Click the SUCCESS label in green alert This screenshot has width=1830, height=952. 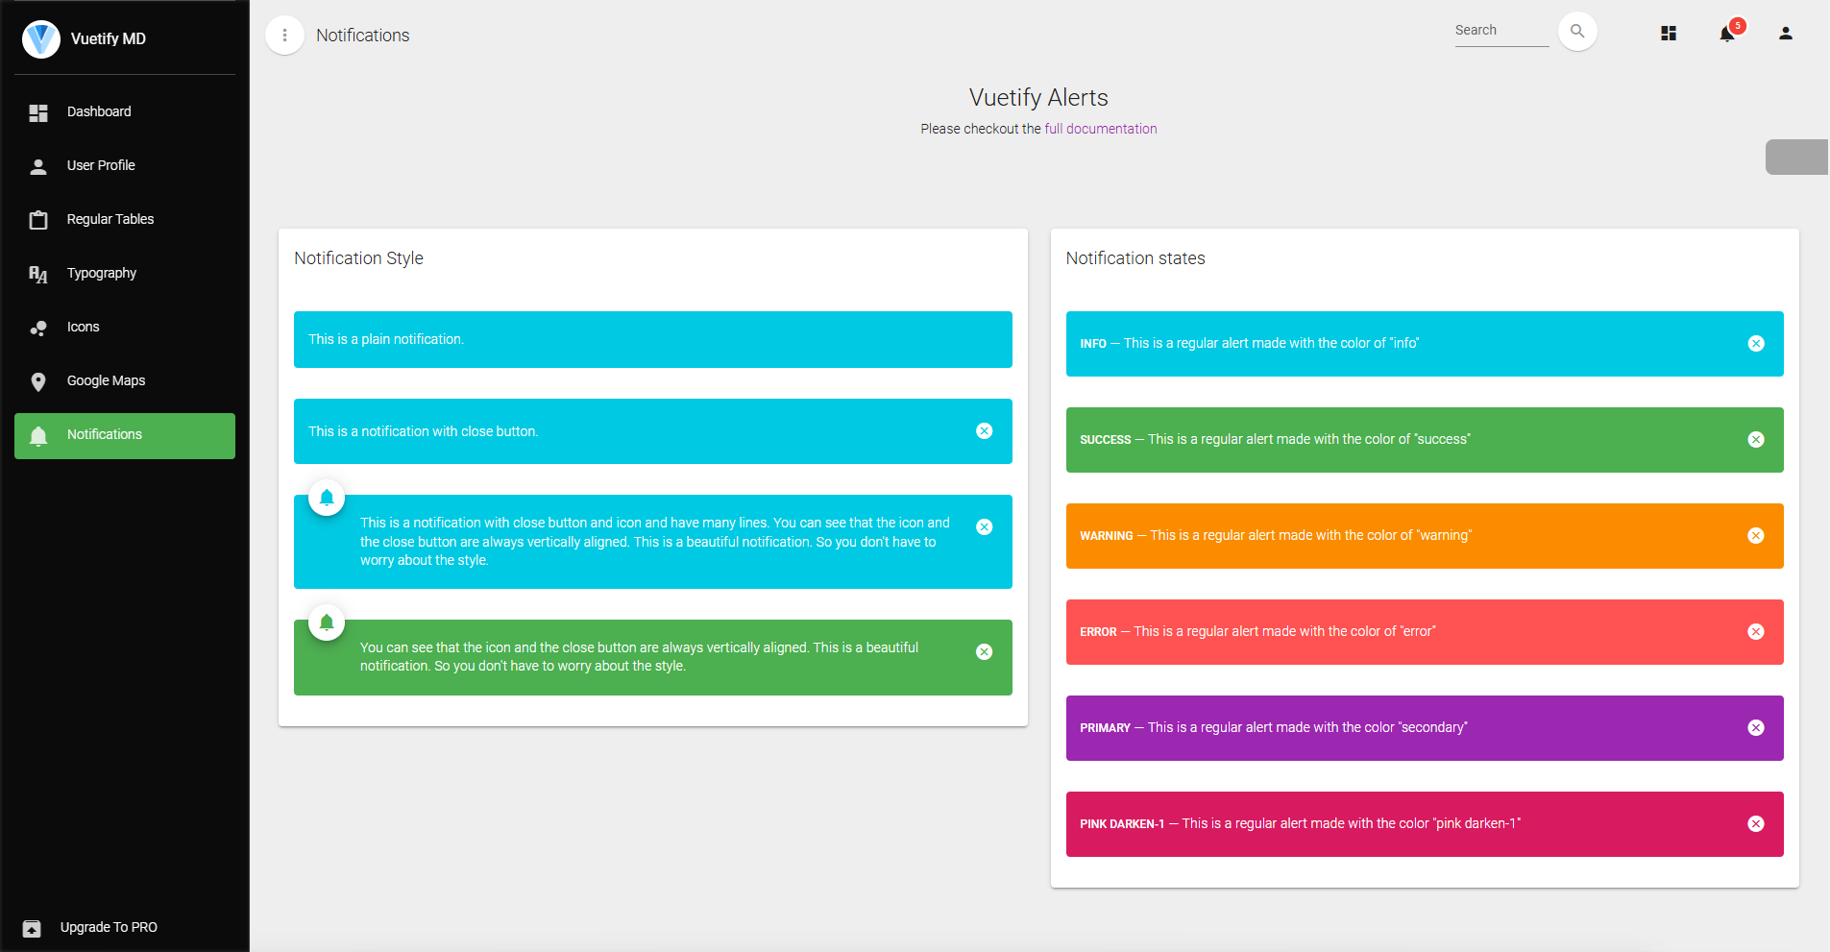click(1106, 440)
